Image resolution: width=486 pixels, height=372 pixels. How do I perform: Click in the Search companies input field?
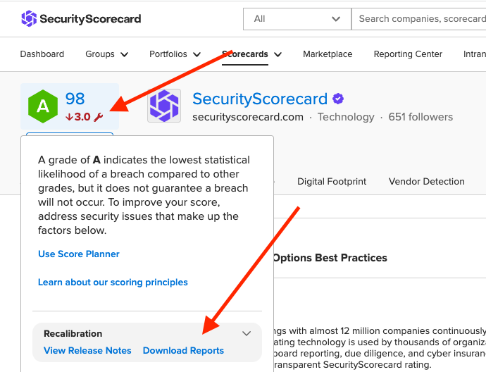click(x=419, y=19)
